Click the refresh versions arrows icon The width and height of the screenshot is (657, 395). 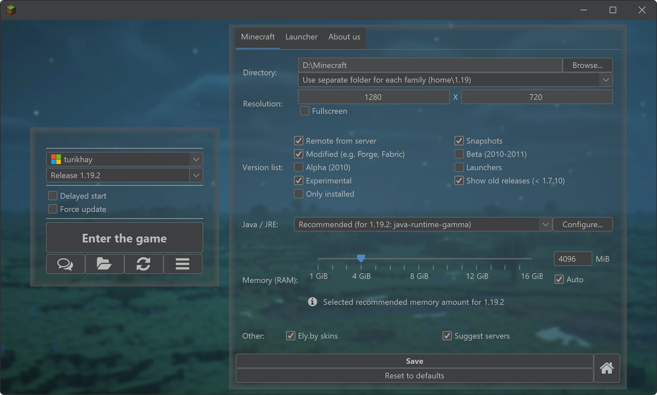144,264
